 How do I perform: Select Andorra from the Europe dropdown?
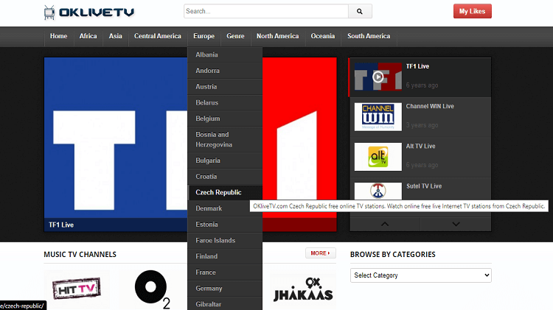(225, 71)
